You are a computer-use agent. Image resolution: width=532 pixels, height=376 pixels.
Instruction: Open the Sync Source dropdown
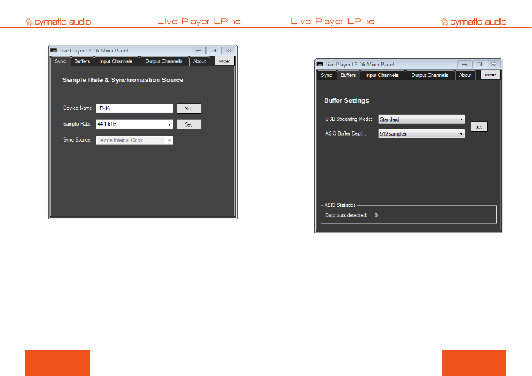tap(134, 140)
